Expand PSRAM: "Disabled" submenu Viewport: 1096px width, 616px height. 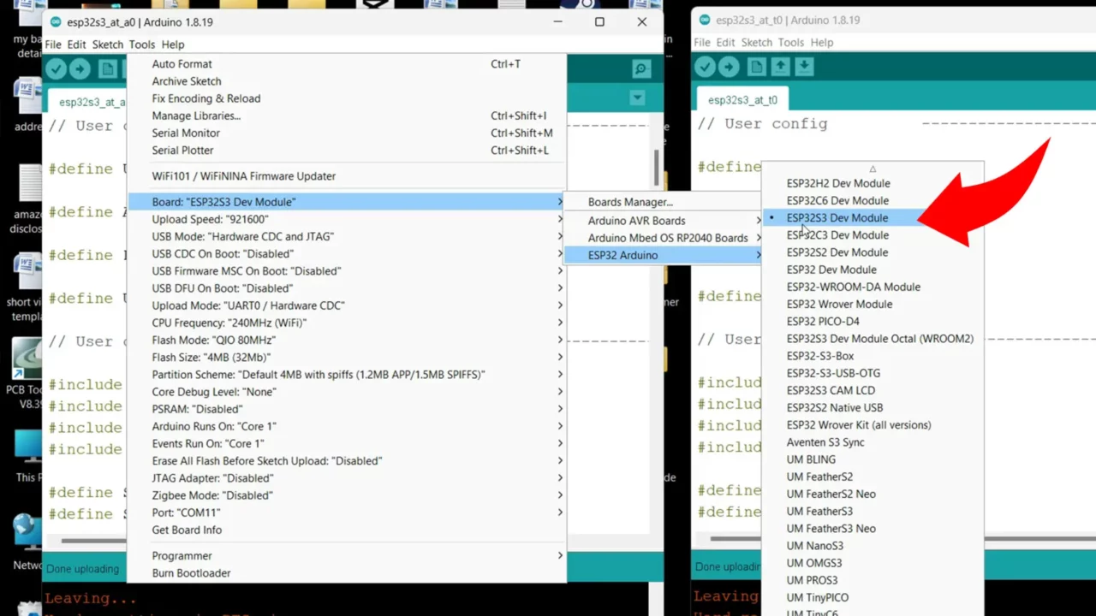point(347,409)
